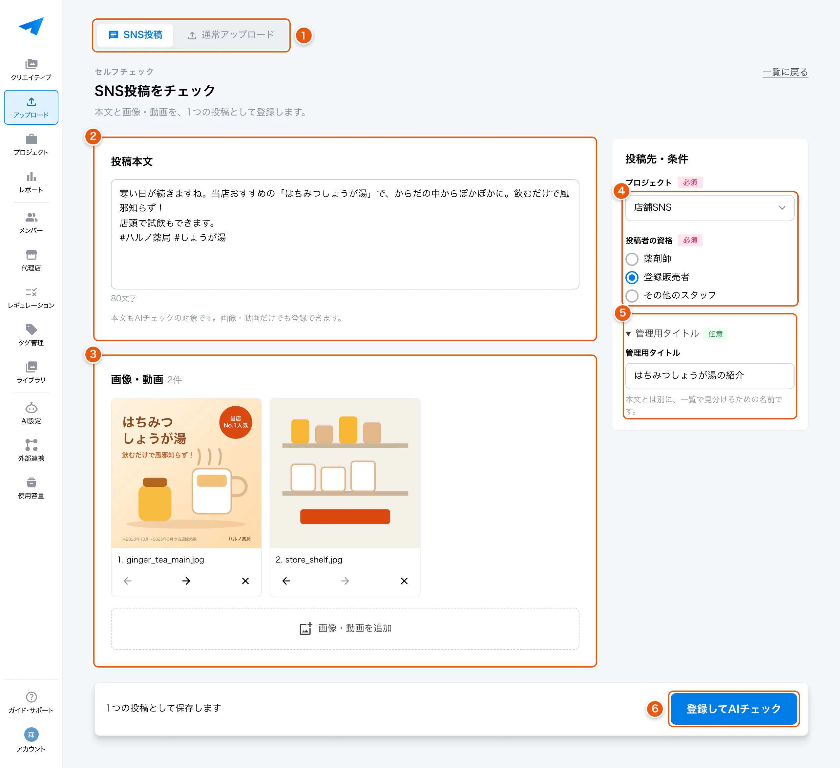Open 使用容量 in the sidebar
The height and width of the screenshot is (768, 840).
[x=31, y=488]
